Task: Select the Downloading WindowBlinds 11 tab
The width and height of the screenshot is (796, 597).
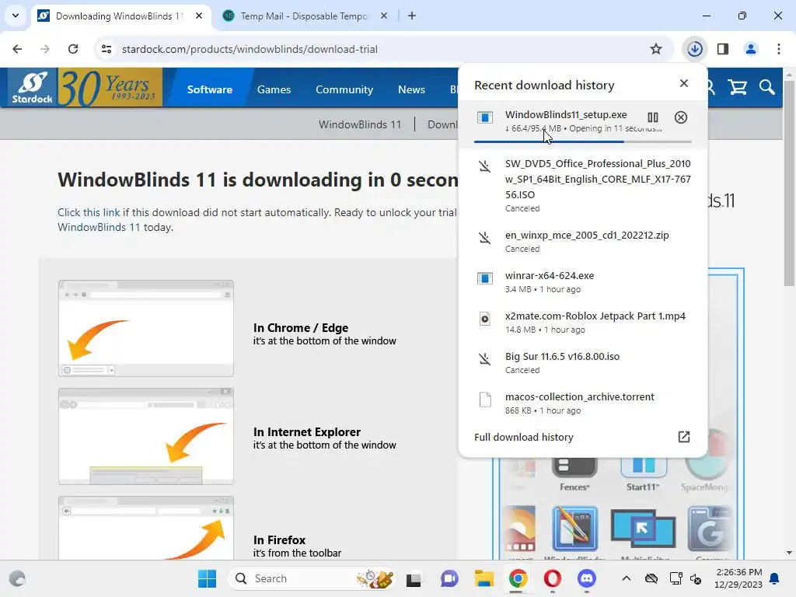Action: (119, 16)
